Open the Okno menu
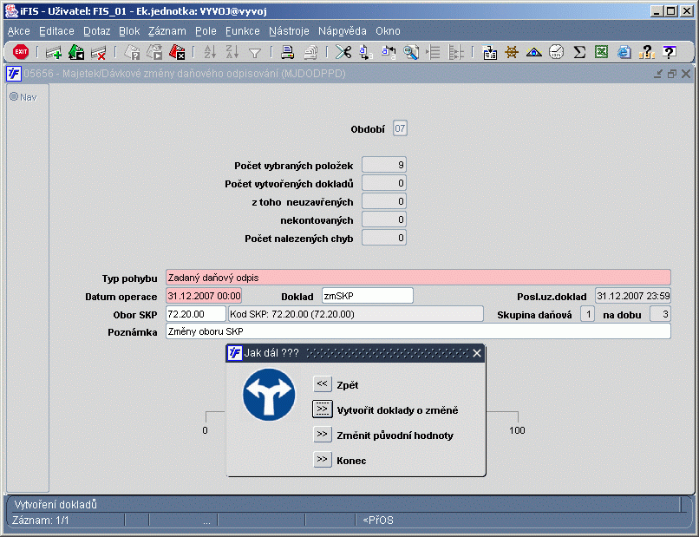This screenshot has height=537, width=699. 388,31
